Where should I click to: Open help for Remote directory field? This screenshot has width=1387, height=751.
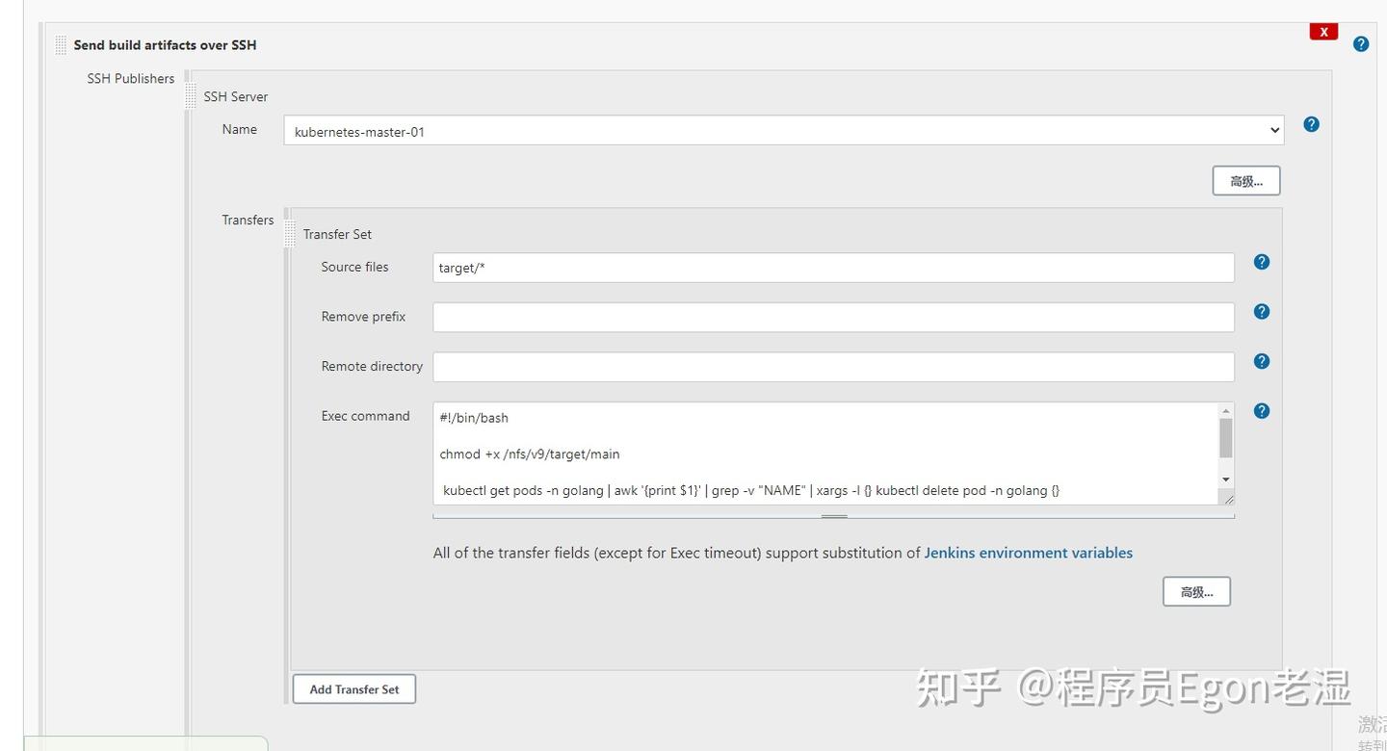[x=1261, y=361]
